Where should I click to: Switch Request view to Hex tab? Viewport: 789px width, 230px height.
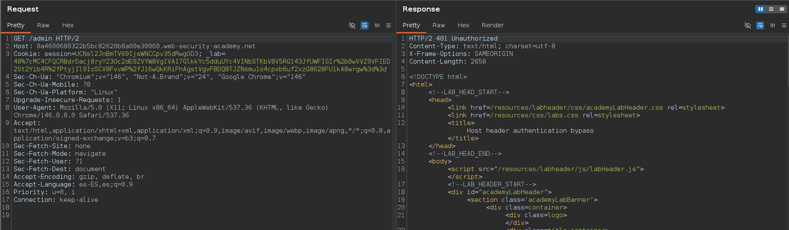(68, 26)
